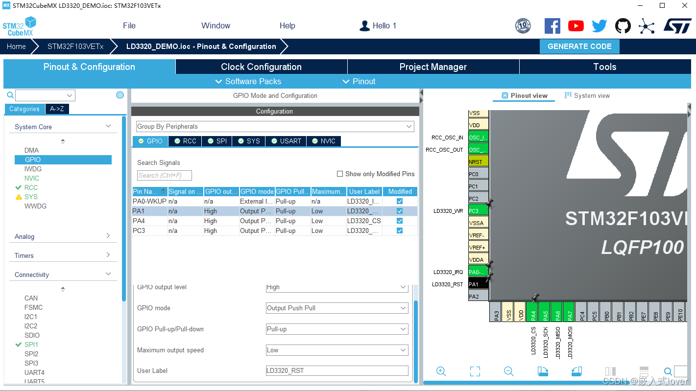Click the pin search magnifier icon
This screenshot has width=696, height=391.
tap(668, 371)
